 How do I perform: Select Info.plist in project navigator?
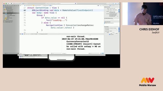point(8,17)
